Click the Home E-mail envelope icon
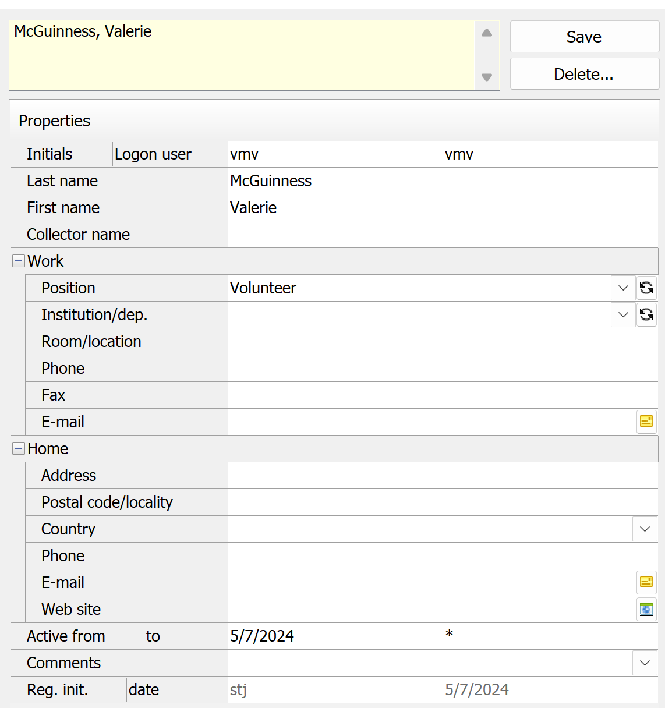Screen dimensions: 665x708 point(646,582)
